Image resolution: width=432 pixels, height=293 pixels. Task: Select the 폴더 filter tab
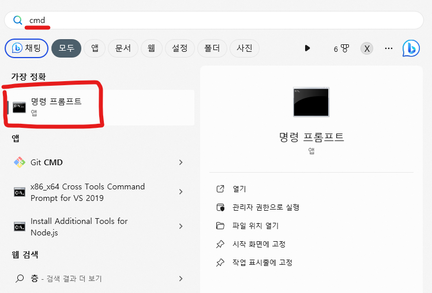[x=212, y=48]
